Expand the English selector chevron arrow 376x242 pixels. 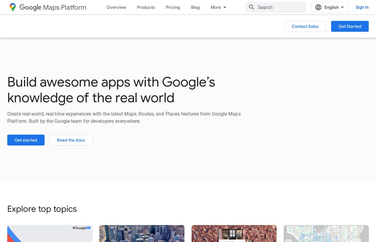pos(342,7)
